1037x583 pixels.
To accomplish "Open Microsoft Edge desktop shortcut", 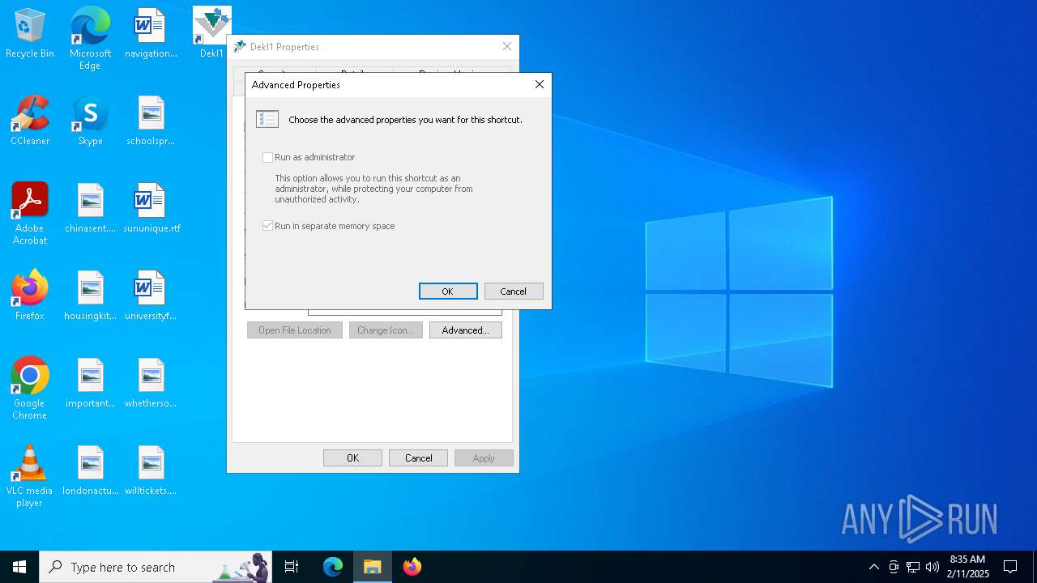I will [90, 38].
